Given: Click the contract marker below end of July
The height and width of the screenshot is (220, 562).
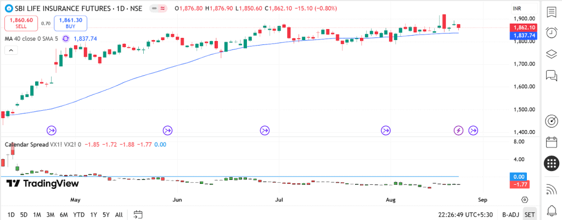Looking at the screenshot, I should pyautogui.click(x=385, y=131).
